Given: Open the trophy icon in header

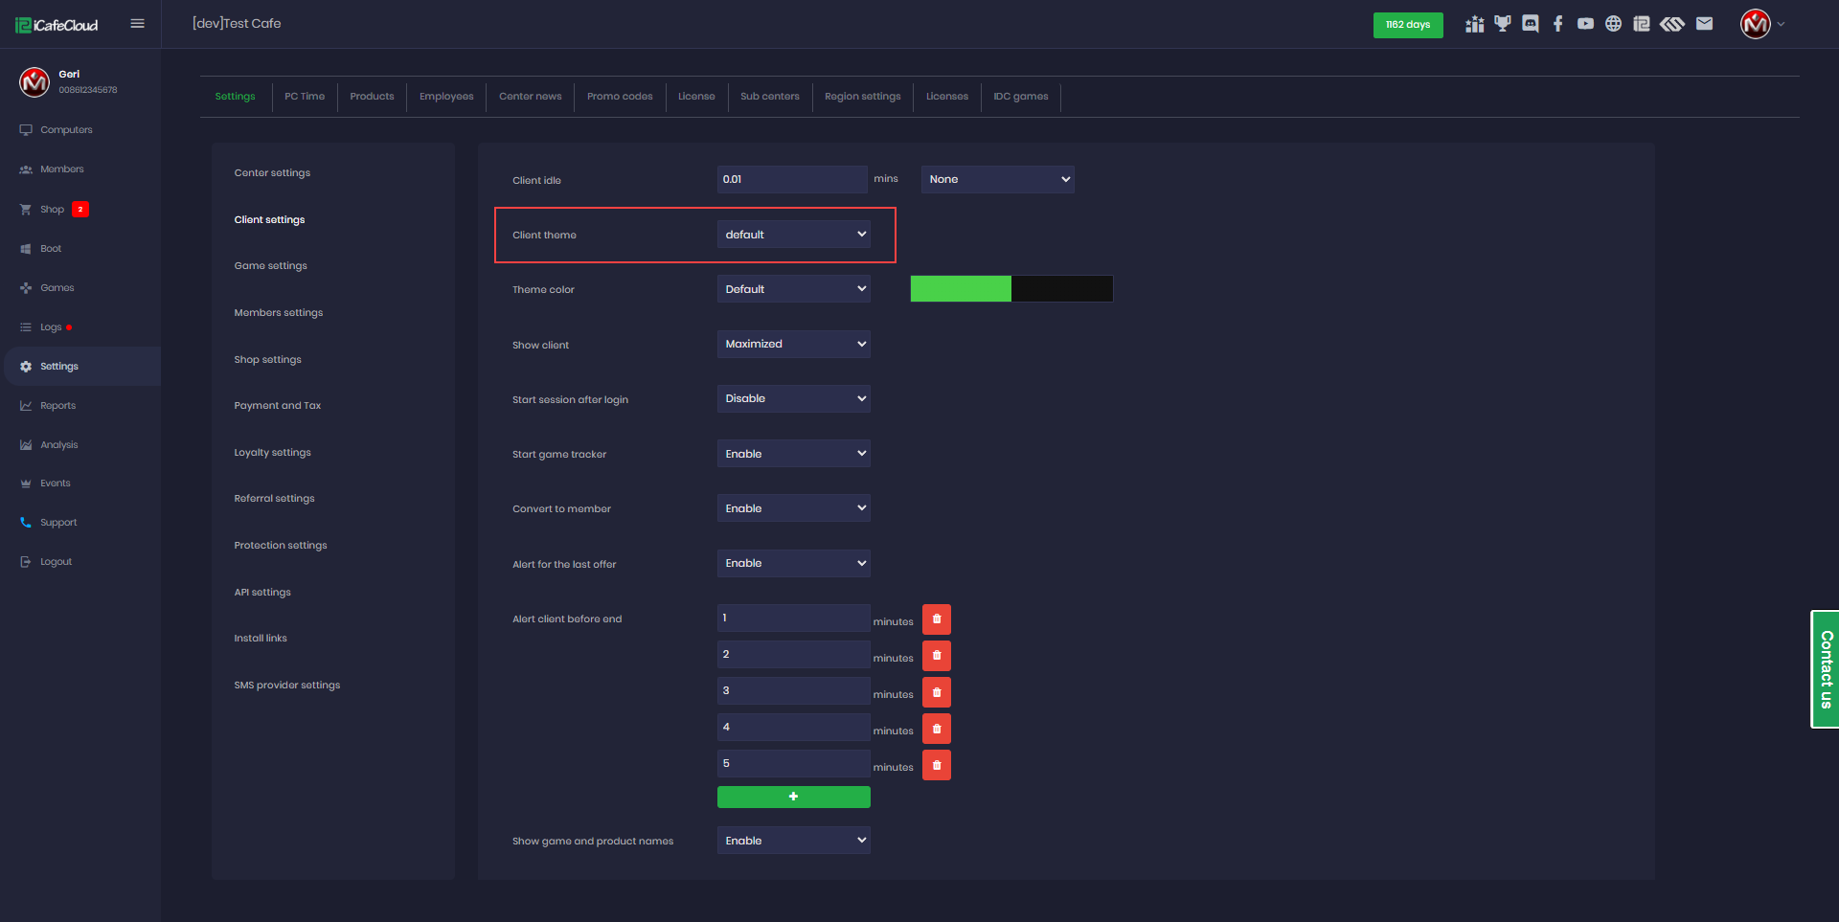Looking at the screenshot, I should [1503, 24].
